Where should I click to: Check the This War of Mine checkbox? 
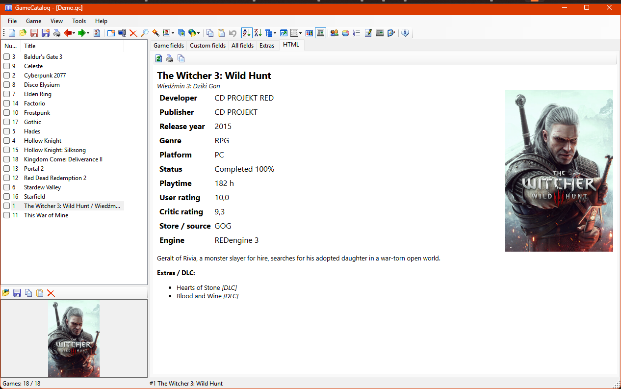[x=7, y=215]
